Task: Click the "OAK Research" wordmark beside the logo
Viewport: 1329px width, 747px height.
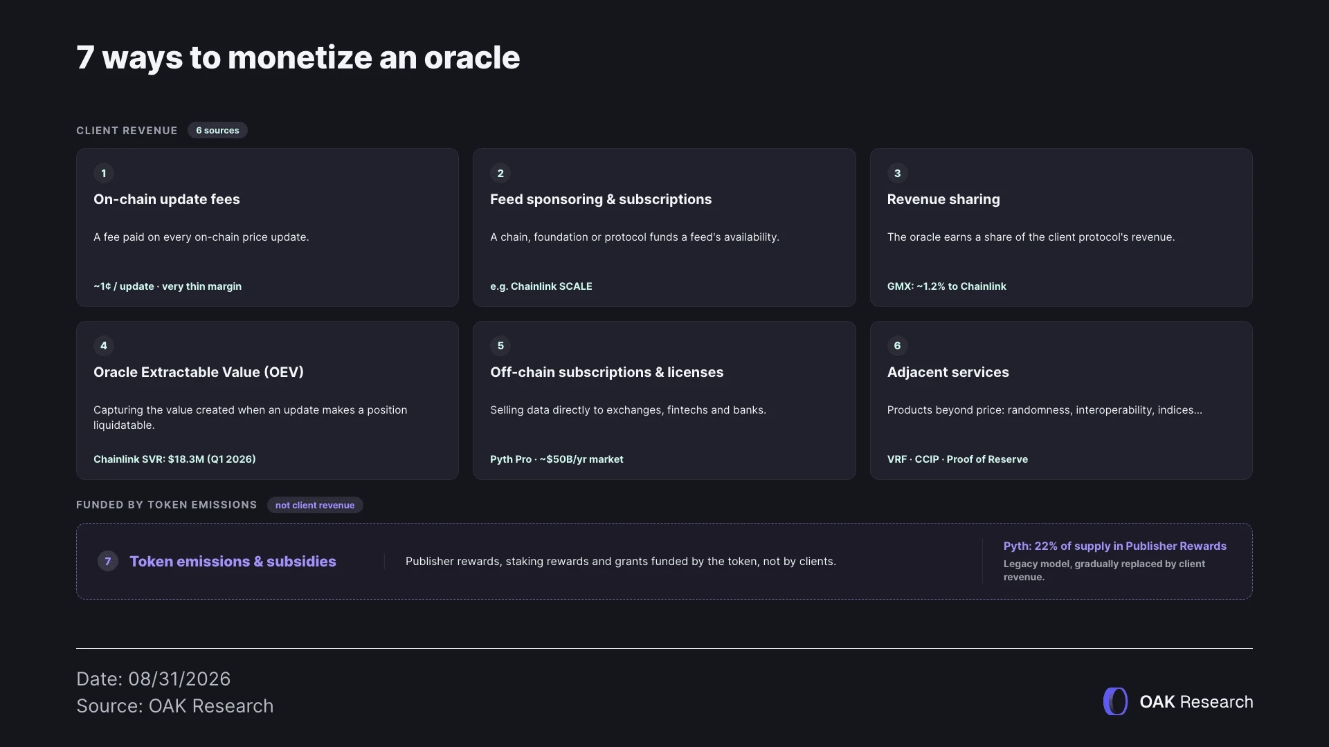Action: point(1196,702)
